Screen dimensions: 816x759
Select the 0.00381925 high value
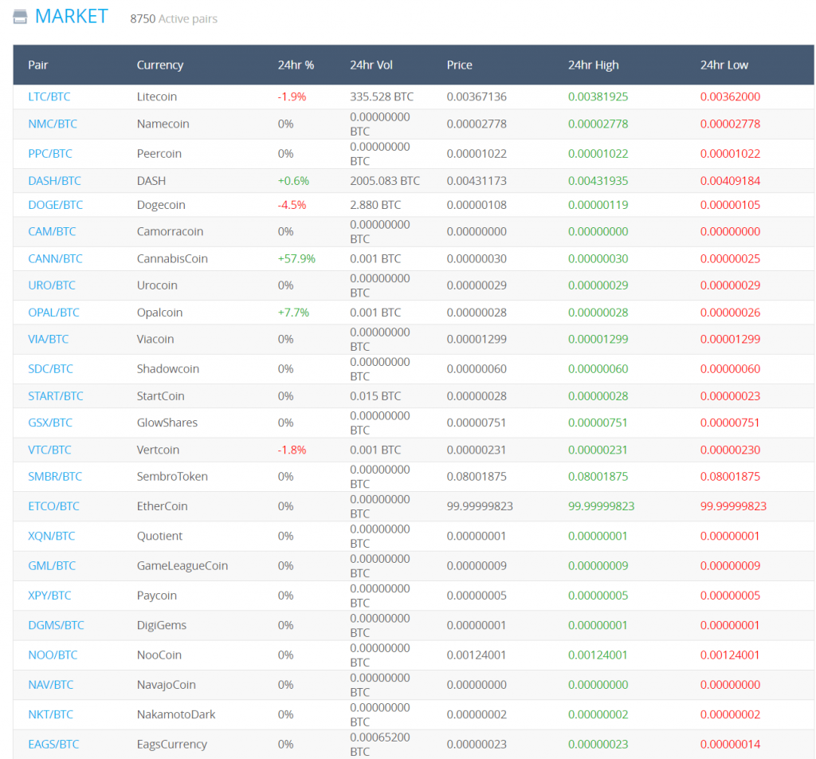coord(598,96)
